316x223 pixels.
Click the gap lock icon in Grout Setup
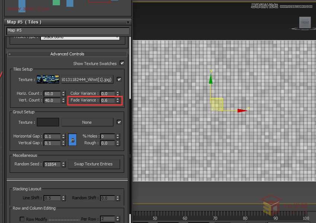pos(72,140)
